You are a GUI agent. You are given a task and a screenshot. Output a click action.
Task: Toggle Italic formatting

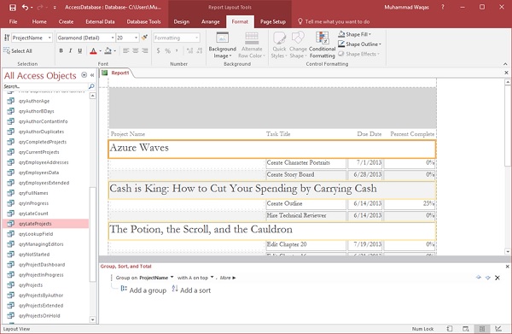70,50
